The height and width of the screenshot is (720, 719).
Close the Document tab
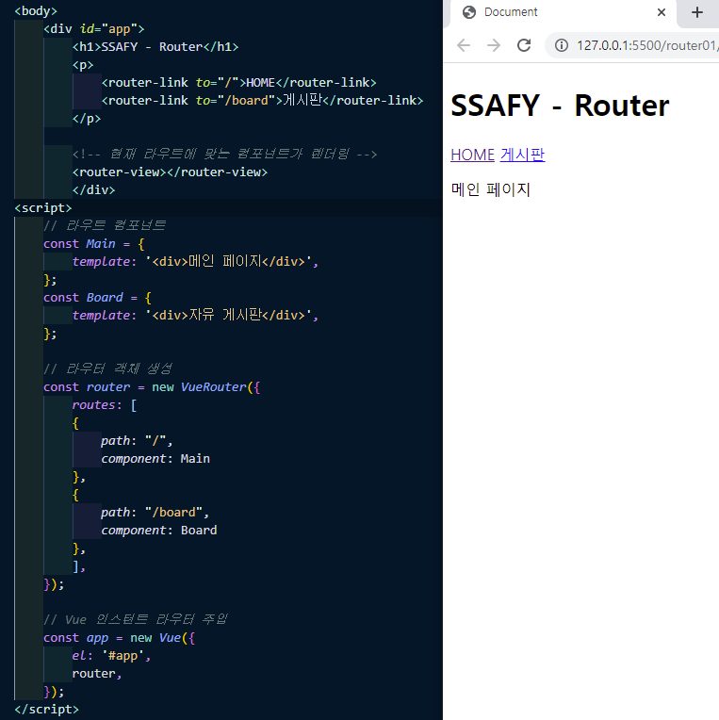coord(662,12)
